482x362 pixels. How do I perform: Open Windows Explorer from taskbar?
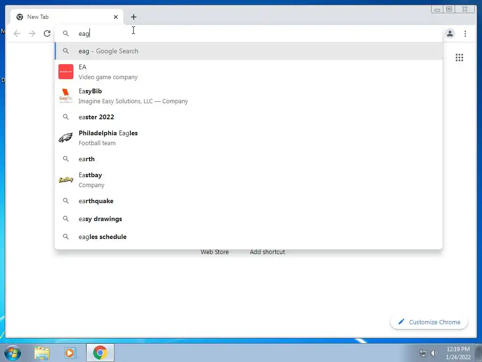42,353
